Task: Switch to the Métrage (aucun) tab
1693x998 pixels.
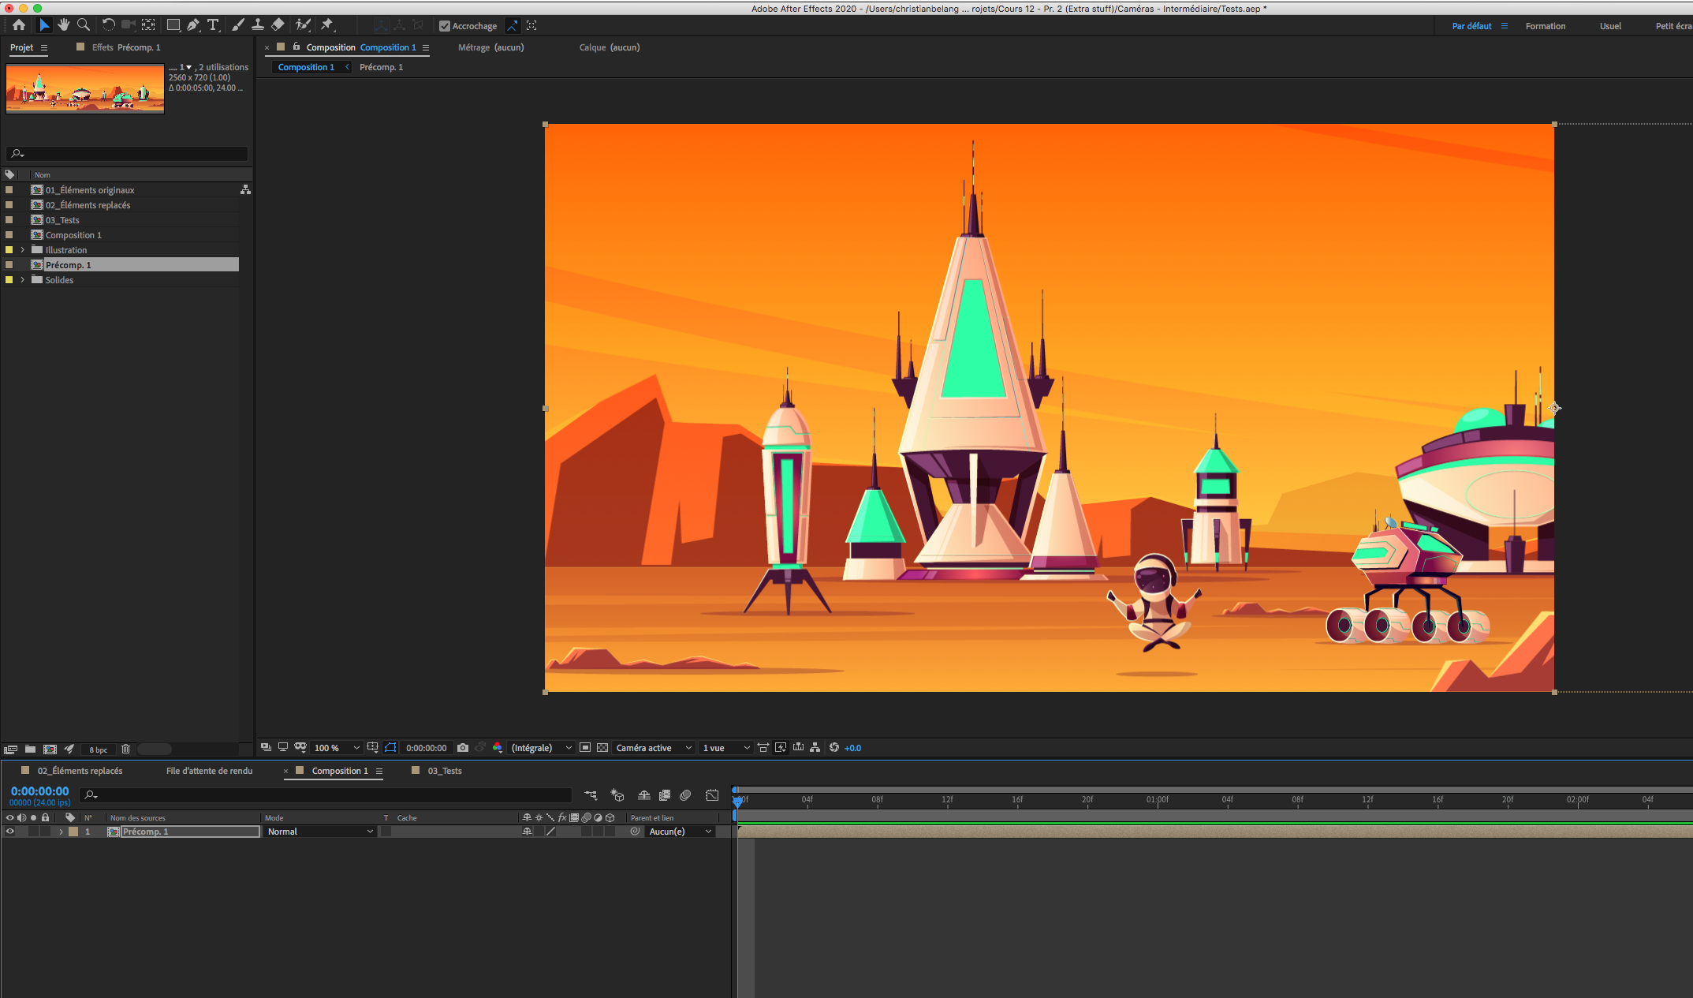Action: tap(490, 47)
